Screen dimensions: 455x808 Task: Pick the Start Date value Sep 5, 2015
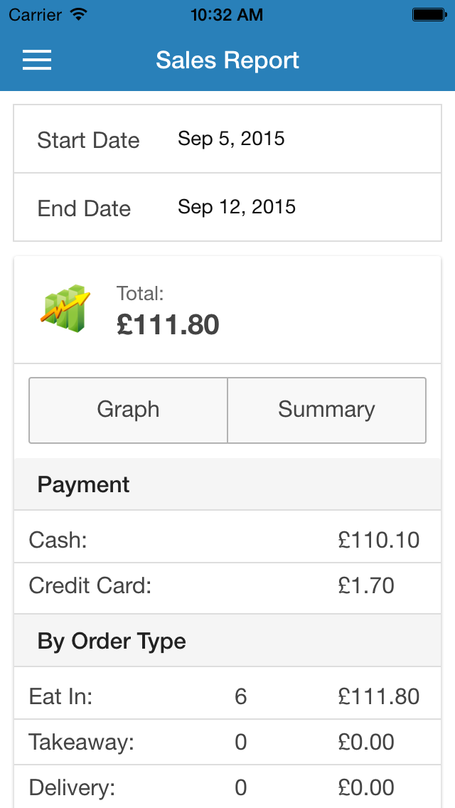click(231, 139)
